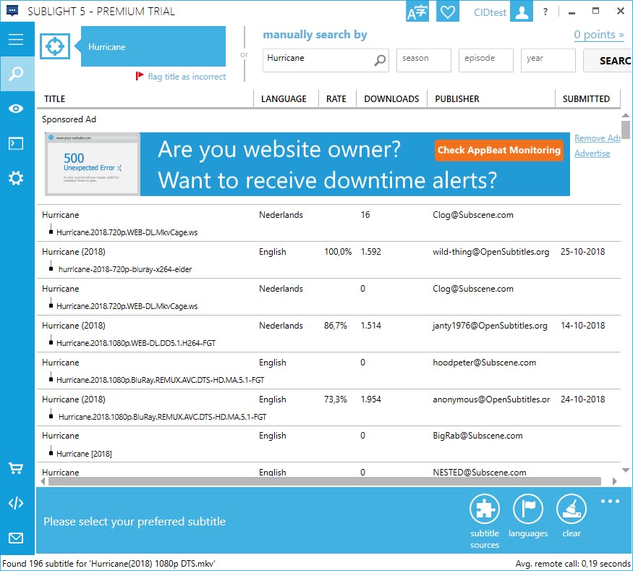Select subtitle by BigRab@Subscene.com
The height and width of the screenshot is (571, 633).
(477, 436)
